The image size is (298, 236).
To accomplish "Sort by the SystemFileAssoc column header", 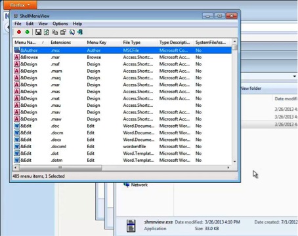I will [x=211, y=43].
